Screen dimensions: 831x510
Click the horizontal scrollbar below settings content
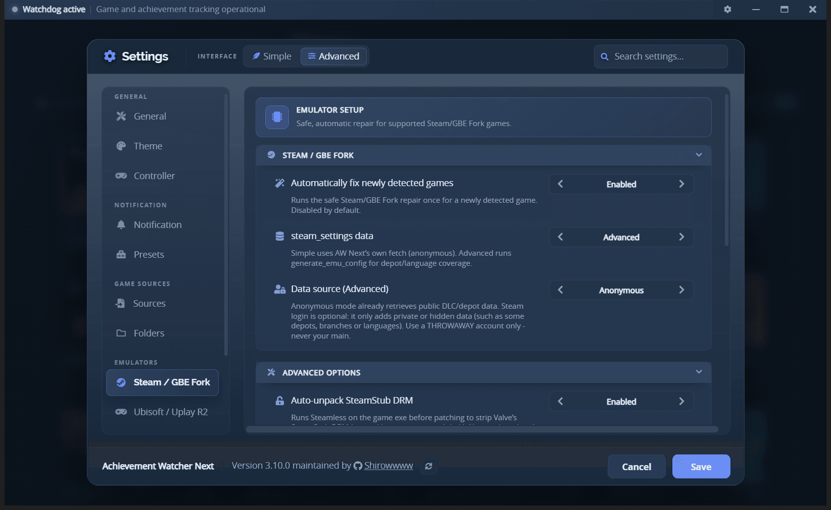(482, 429)
